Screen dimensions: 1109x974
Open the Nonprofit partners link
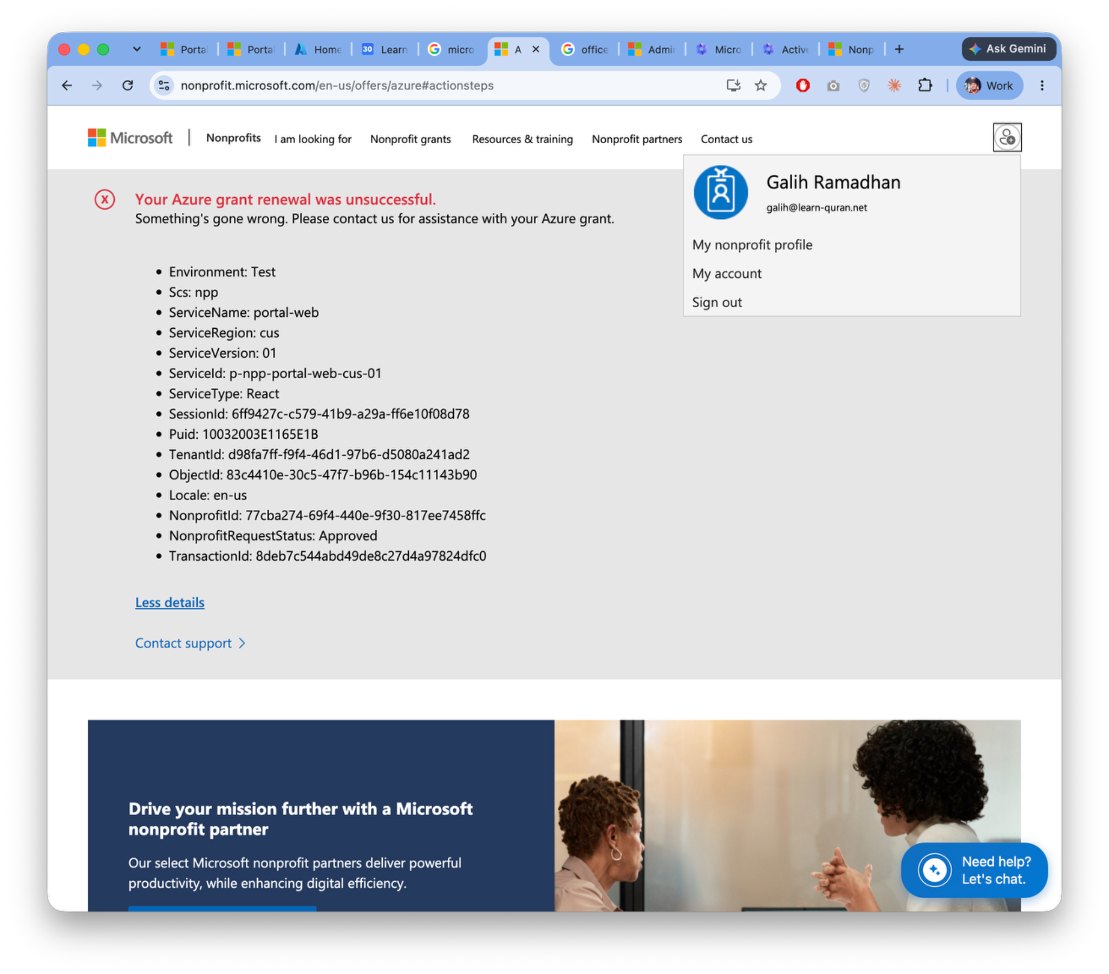tap(636, 139)
